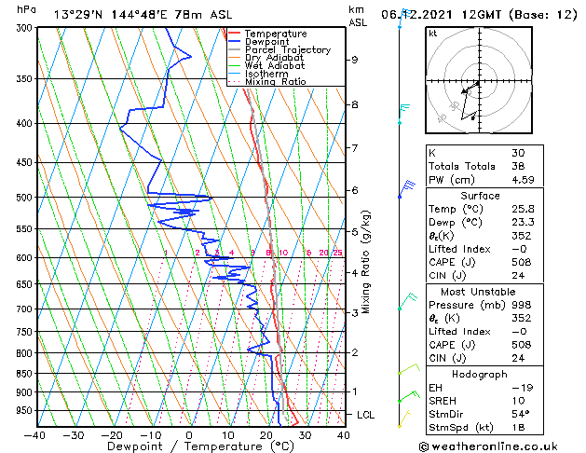Click the '500' pressure level label

pyautogui.click(x=26, y=198)
